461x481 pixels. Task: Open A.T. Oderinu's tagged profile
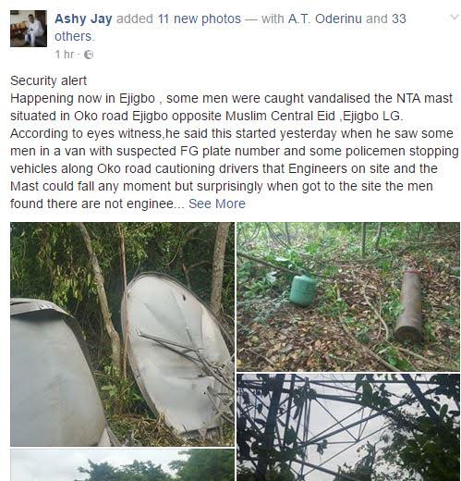[x=325, y=18]
